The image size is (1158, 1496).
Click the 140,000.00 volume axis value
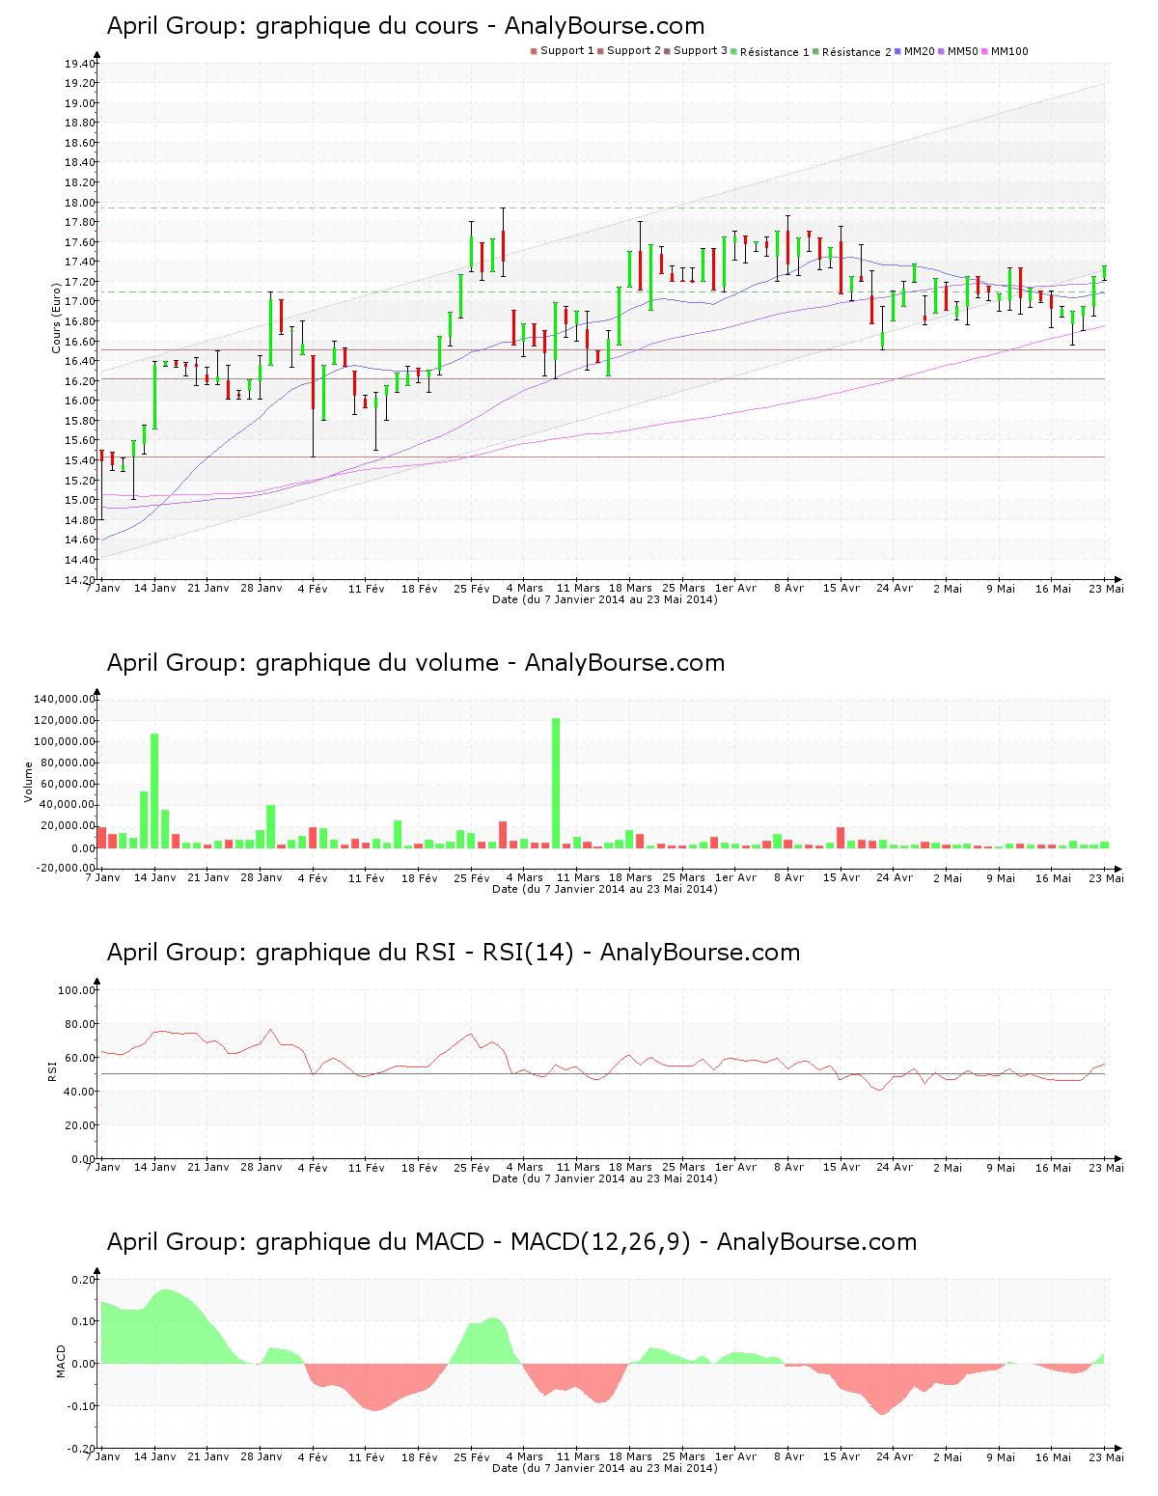coord(65,699)
